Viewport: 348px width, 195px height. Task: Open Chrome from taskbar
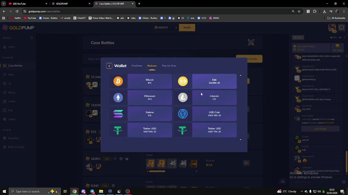point(74,191)
